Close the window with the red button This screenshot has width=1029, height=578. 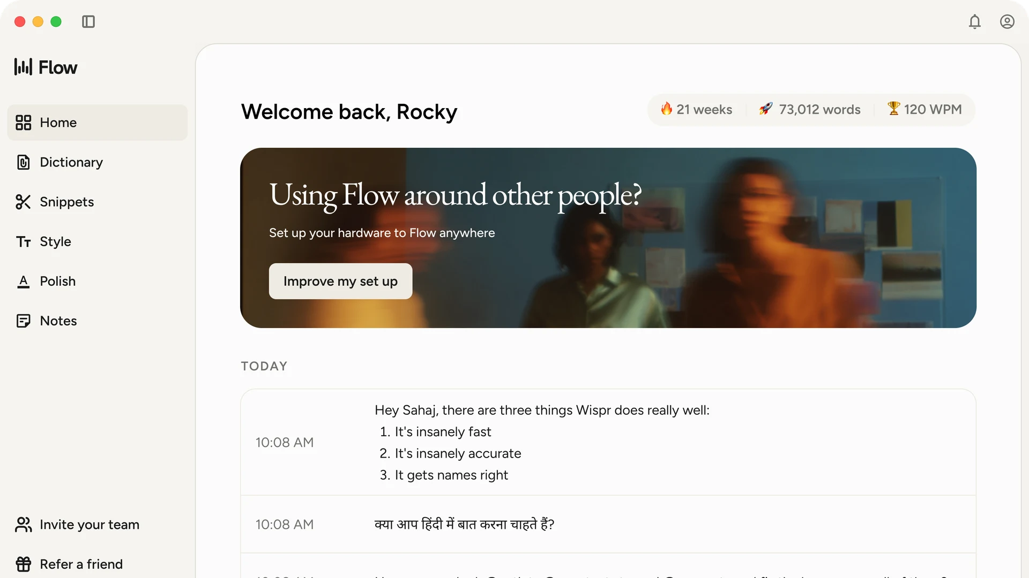coord(20,21)
